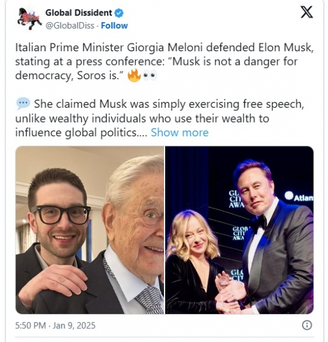View the left photo of two men
Screen dimensions: 328x342
coord(90,230)
